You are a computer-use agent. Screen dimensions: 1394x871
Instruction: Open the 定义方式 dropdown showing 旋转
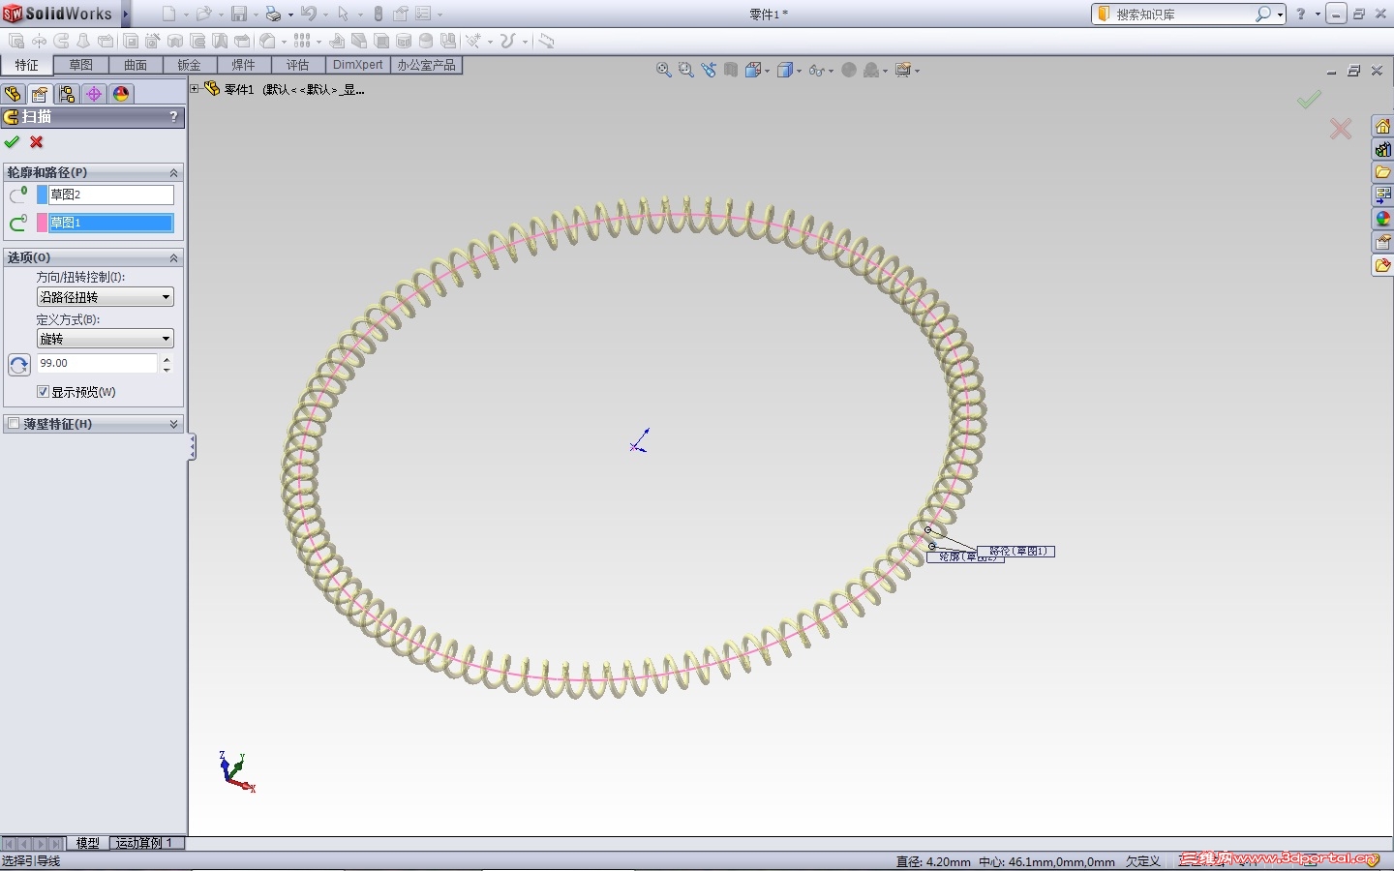106,339
